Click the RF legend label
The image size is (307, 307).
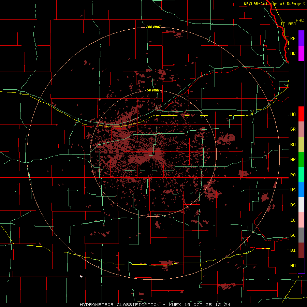point(293,38)
